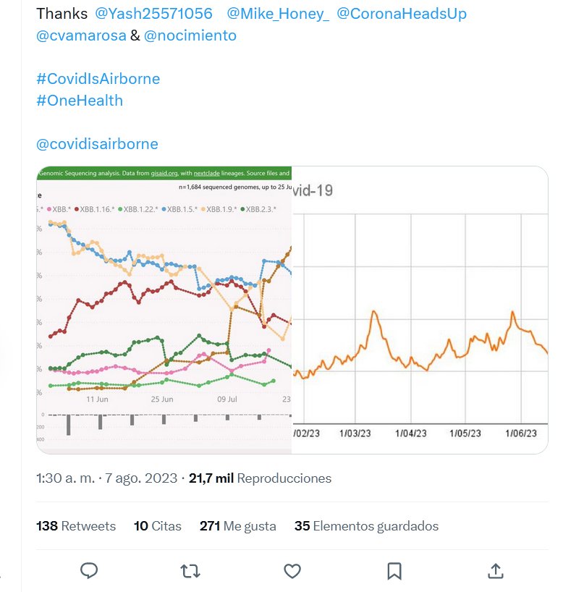Visit @CoronaHeadsUp mention link

point(402,14)
